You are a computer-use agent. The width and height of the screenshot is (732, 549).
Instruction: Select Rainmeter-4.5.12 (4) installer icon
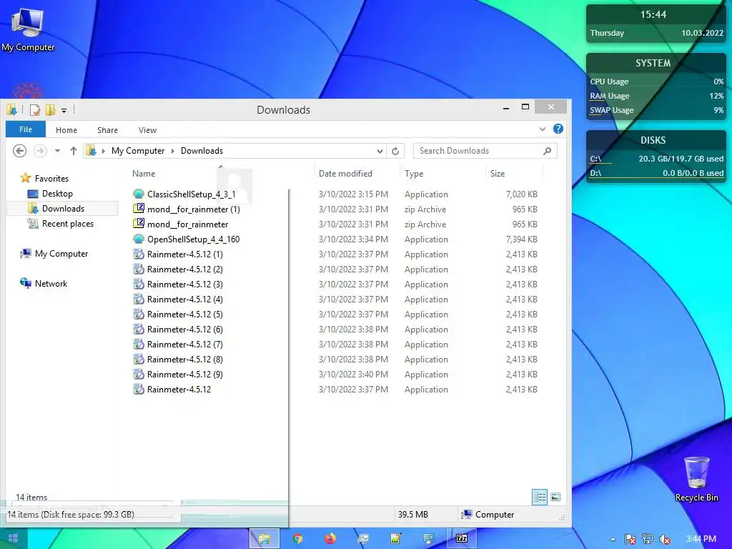click(x=138, y=299)
